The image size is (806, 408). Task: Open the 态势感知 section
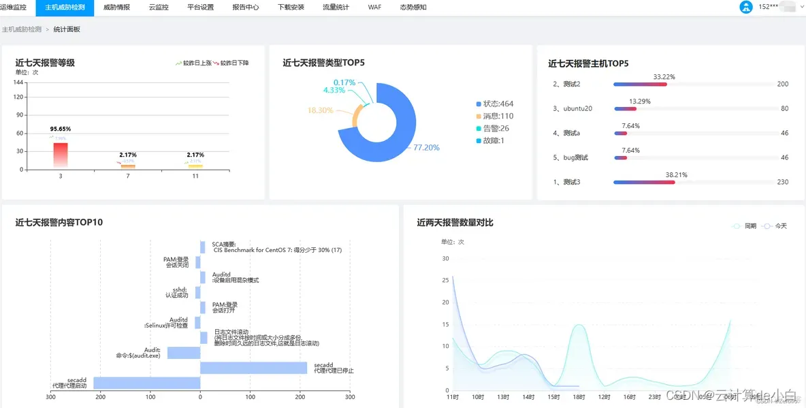[x=413, y=7]
